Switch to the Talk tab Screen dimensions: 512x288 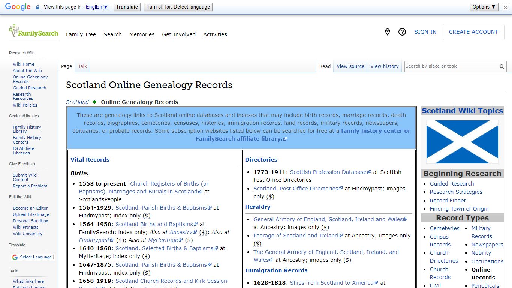(82, 66)
